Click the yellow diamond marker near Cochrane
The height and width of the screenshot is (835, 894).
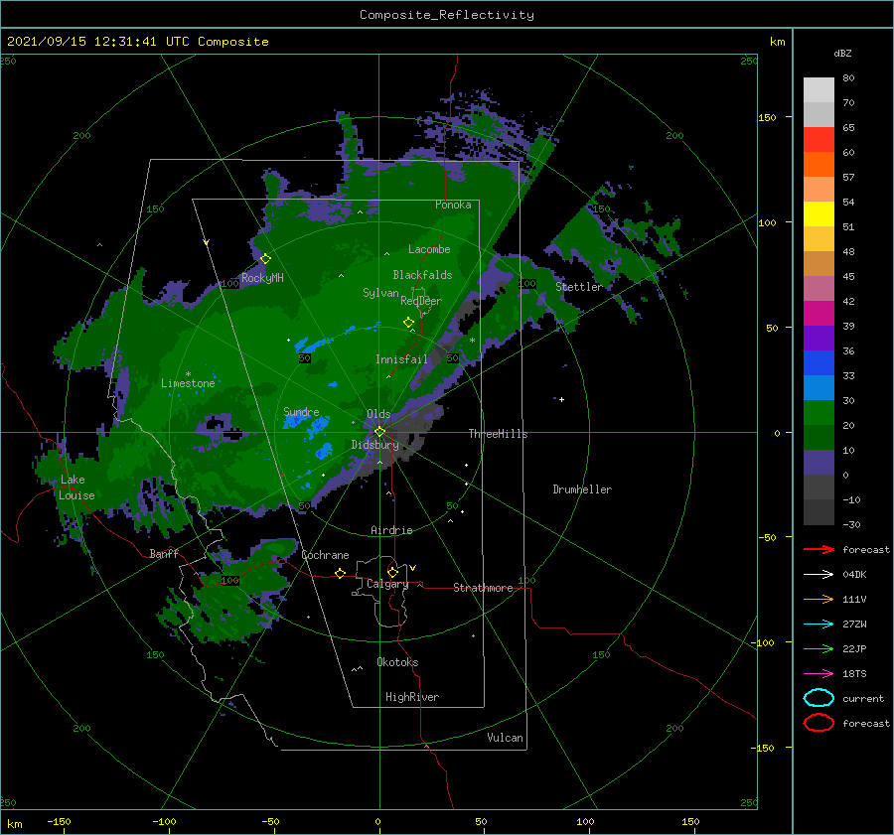click(x=340, y=573)
